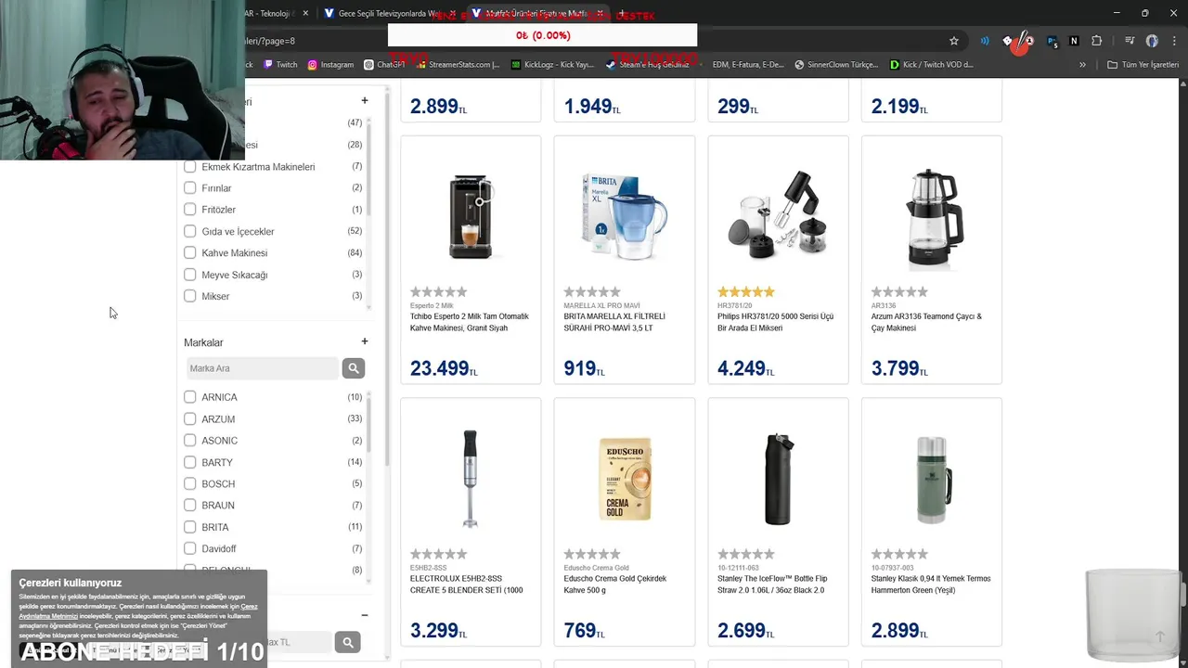Image resolution: width=1188 pixels, height=668 pixels.
Task: Open the Stanley IceFlow Bottle Flip Straw title
Action: [772, 584]
